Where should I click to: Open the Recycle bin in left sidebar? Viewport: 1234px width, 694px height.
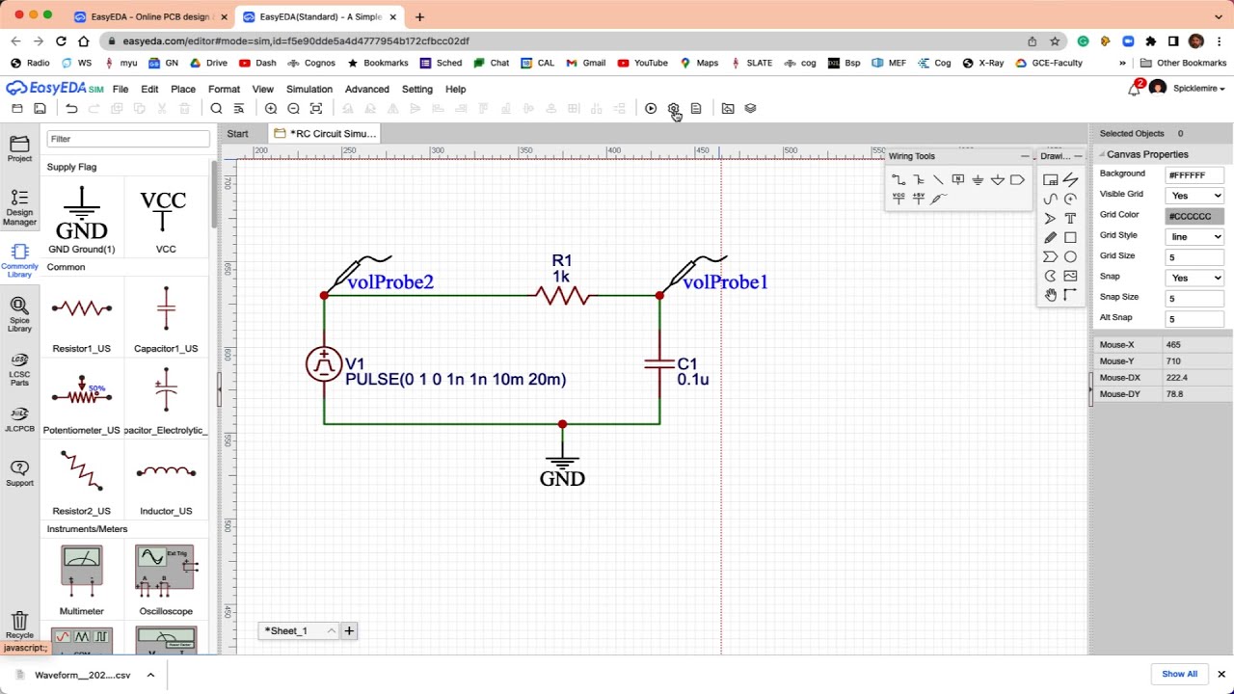click(19, 625)
